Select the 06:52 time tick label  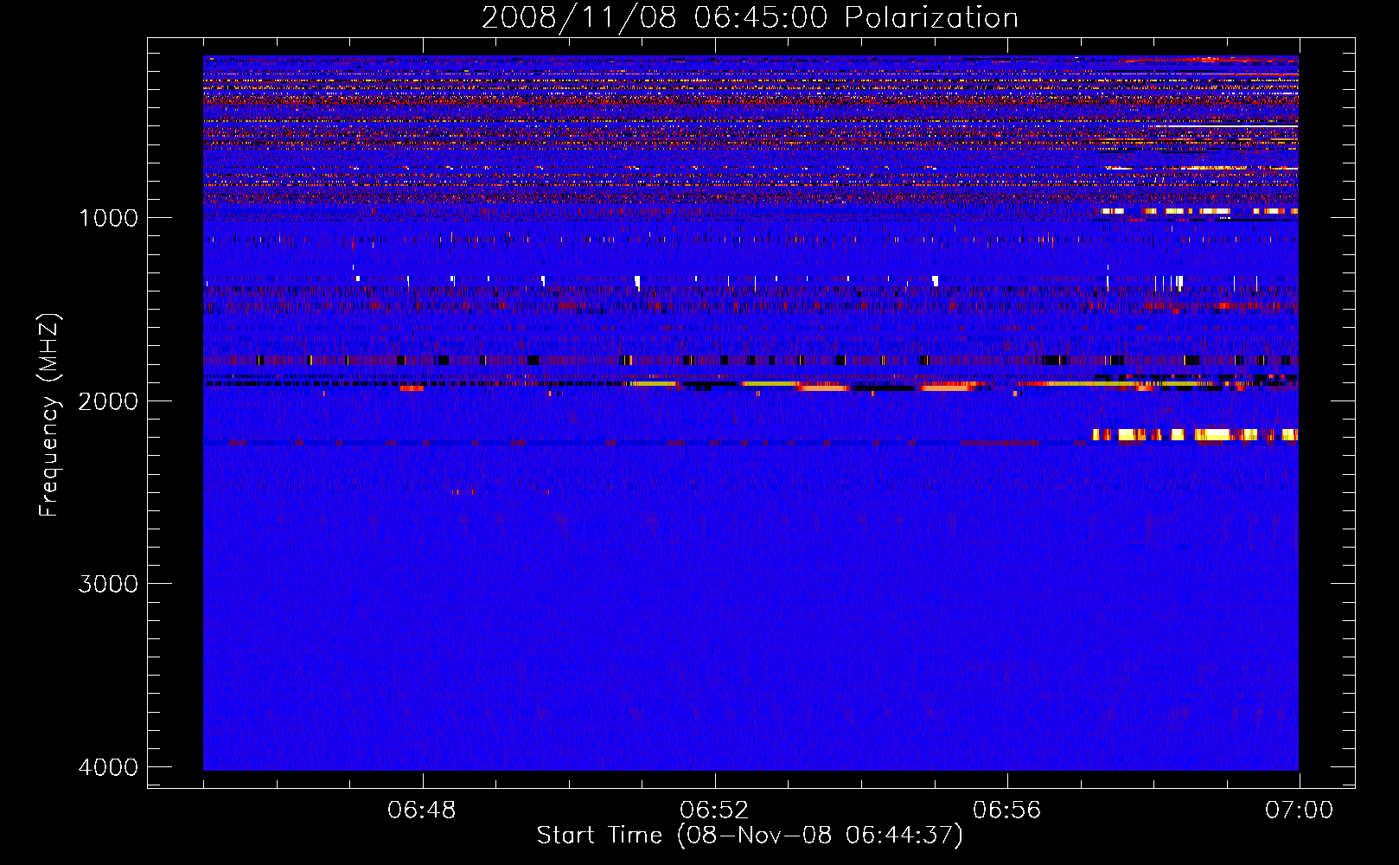(x=714, y=811)
